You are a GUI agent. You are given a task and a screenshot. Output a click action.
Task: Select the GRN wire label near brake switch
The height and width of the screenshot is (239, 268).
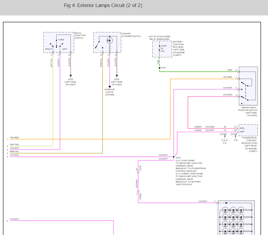pyautogui.click(x=230, y=70)
